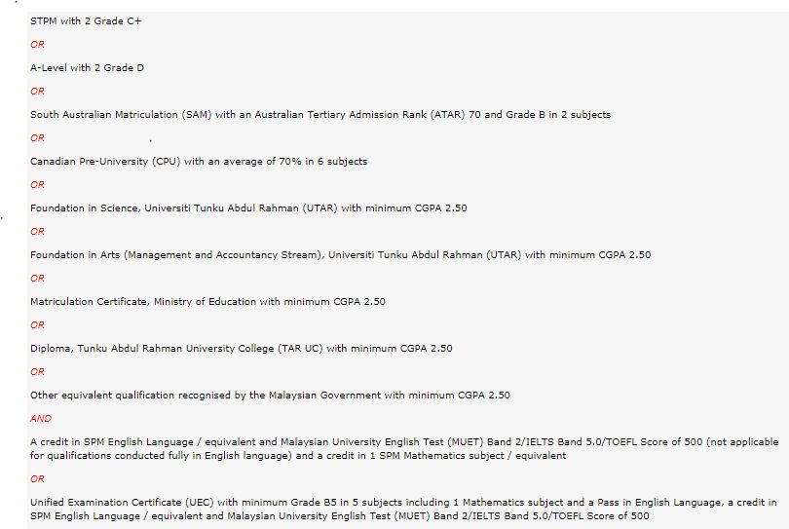
Task: Click the 'Other equivalent qualification' line
Action: [270, 396]
